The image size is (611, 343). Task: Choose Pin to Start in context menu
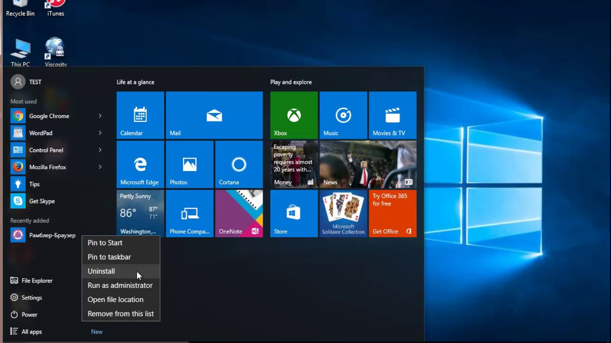[x=121, y=243]
